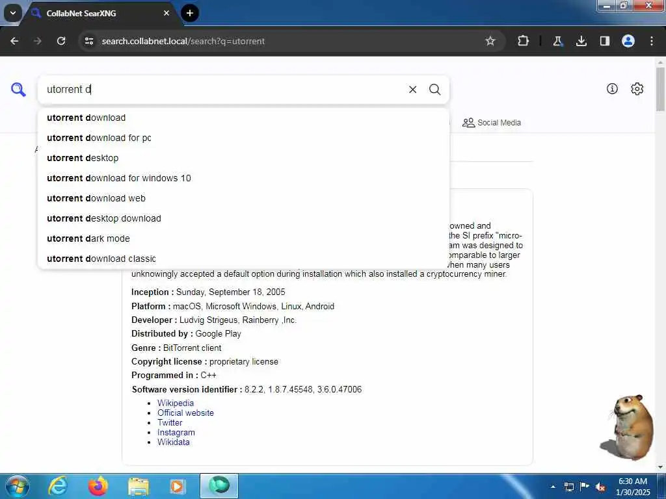The image size is (666, 499).
Task: Click the SearXNG magnifier logo
Action: [x=18, y=90]
